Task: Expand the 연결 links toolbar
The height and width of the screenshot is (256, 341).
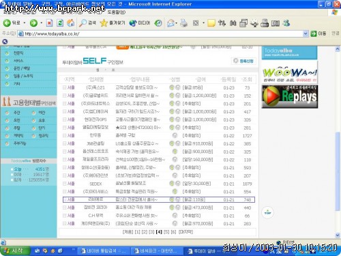Action: (x=336, y=33)
